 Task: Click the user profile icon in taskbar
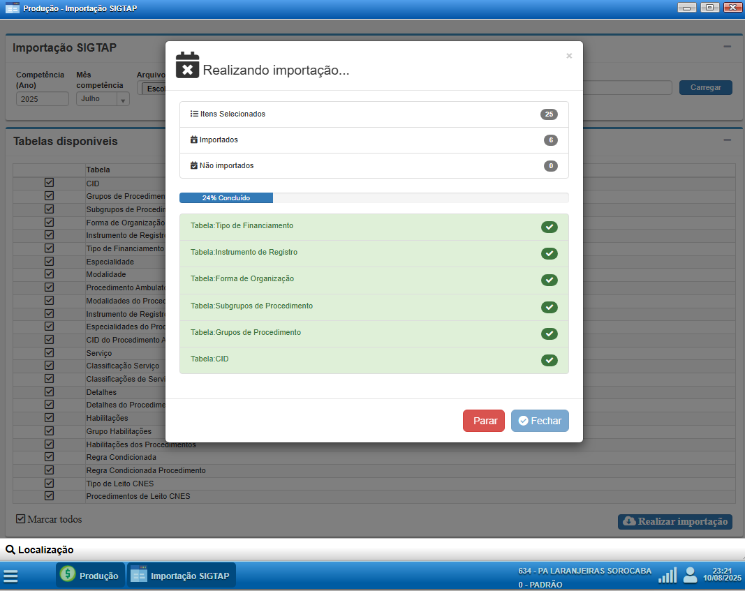690,575
